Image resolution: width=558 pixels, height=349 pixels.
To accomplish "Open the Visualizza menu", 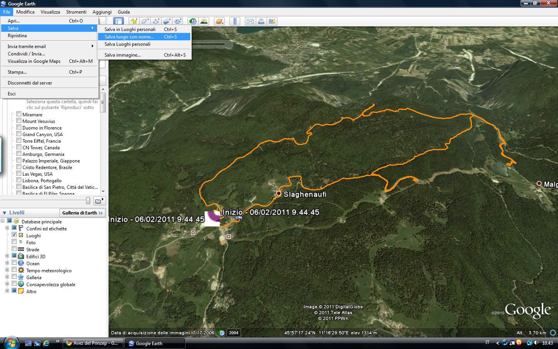I will pyautogui.click(x=50, y=12).
